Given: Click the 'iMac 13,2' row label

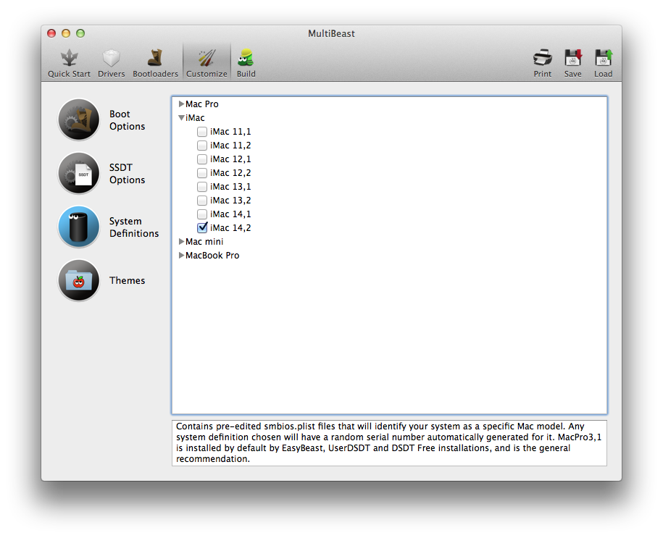Looking at the screenshot, I should [x=230, y=201].
